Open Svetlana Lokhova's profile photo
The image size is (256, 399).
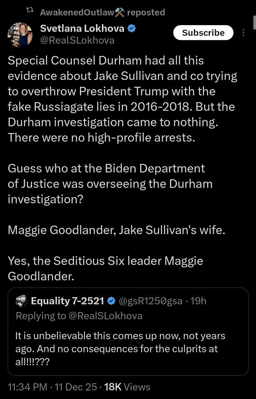tap(20, 34)
